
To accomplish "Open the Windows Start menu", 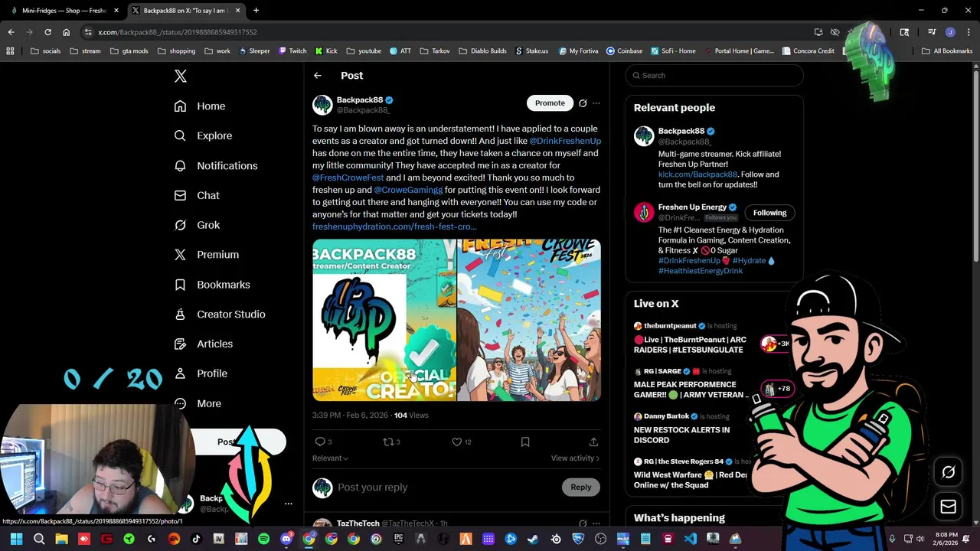I will click(16, 539).
